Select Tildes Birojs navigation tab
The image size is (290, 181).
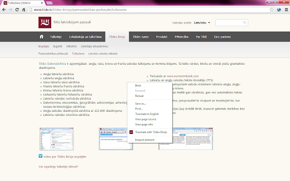coord(117,37)
